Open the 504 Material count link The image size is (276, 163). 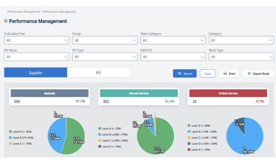[17, 101]
